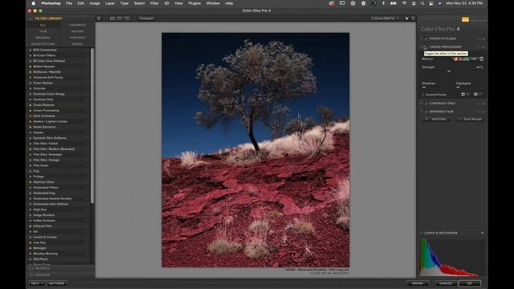
Task: Remove the Infrared Film filter with X icon
Action: (x=483, y=112)
